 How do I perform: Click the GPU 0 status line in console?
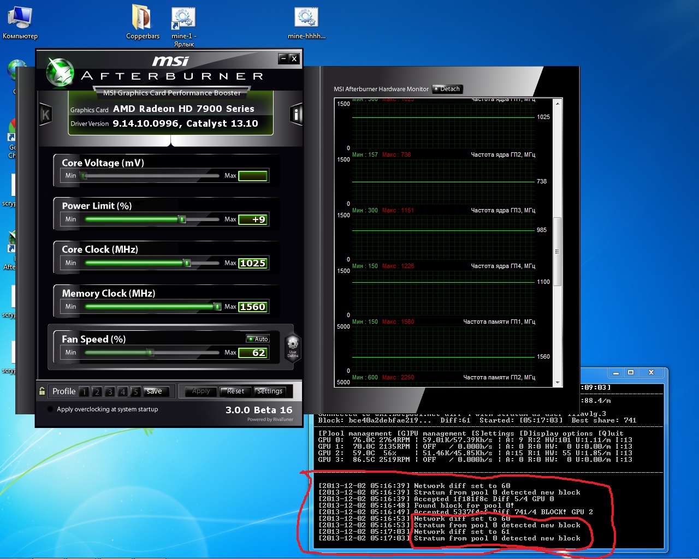(x=475, y=440)
